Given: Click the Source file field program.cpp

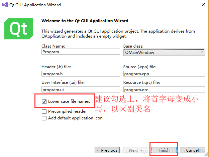Looking at the screenshot, I should tap(164, 74).
